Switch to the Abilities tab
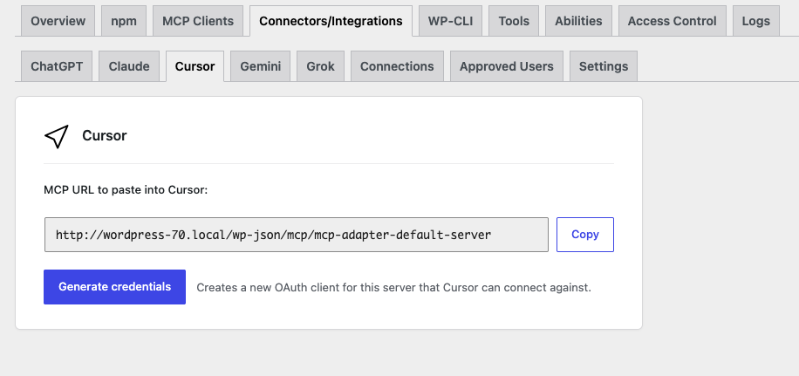The image size is (799, 376). pos(578,21)
